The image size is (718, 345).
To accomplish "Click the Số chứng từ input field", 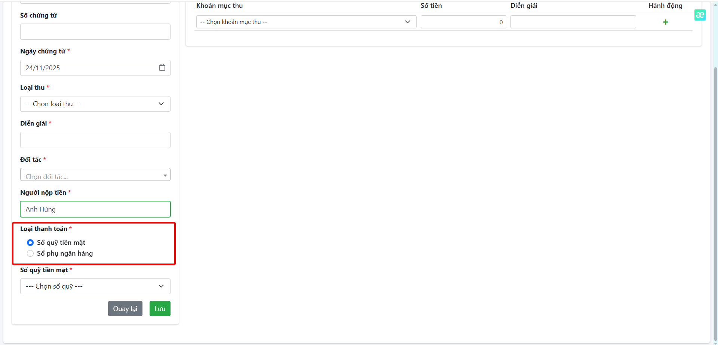I will [95, 32].
